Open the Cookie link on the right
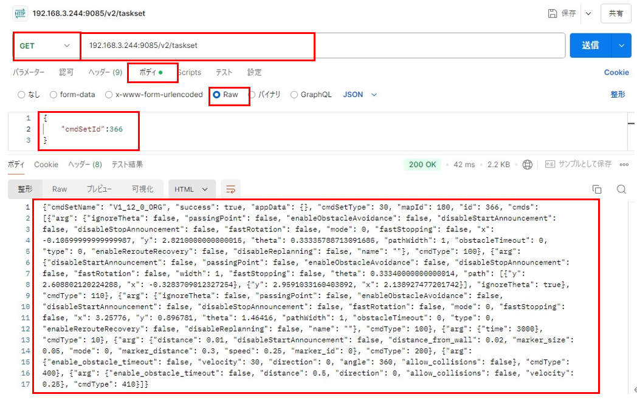The image size is (637, 400). (616, 72)
